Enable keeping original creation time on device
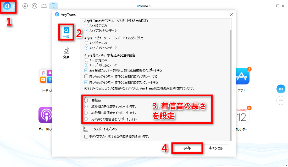The height and width of the screenshot is (167, 288). tap(86, 137)
